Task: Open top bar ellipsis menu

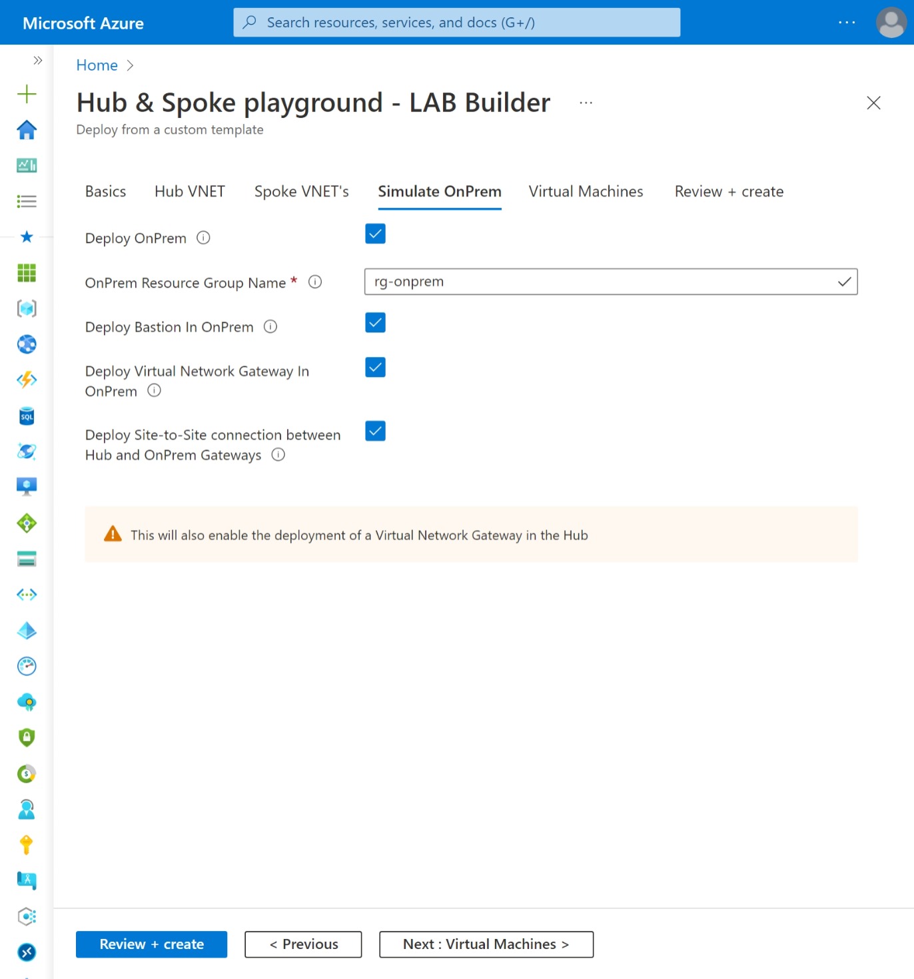Action: coord(847,23)
